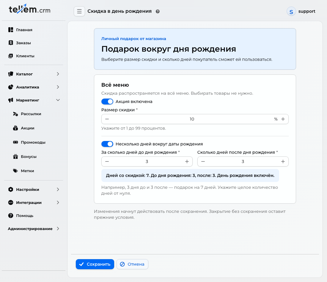
Task: Decrease discount size with minus icon
Action: (107, 119)
